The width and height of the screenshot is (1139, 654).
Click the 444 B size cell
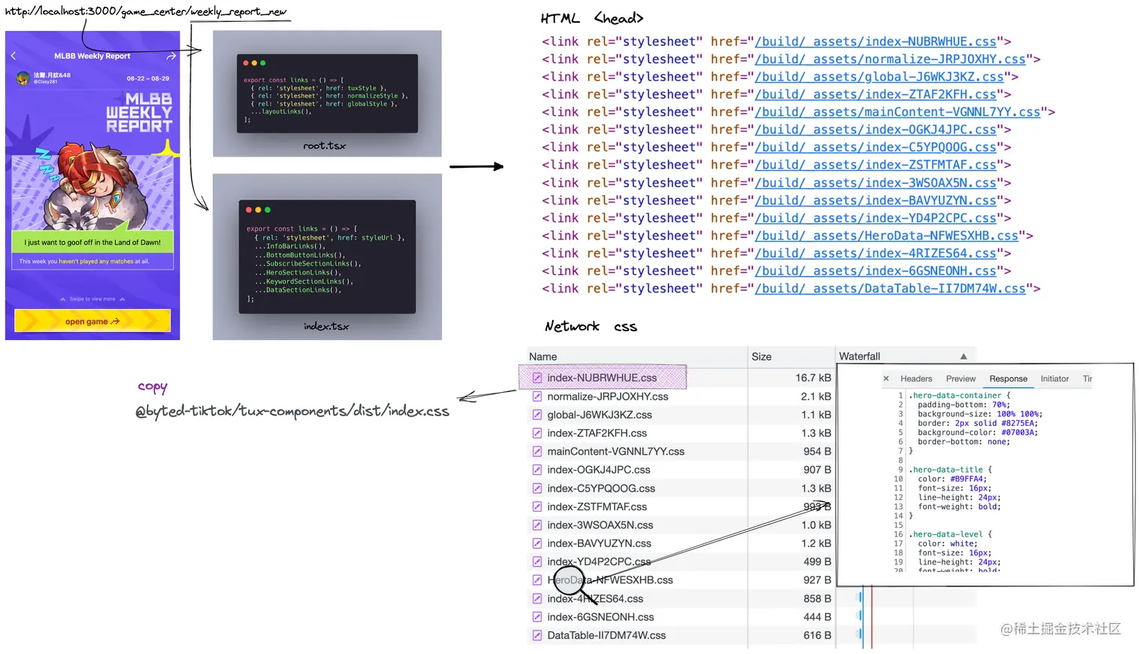pos(817,617)
